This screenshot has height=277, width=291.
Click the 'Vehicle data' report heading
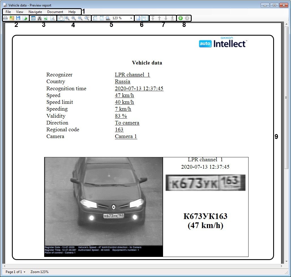tap(147, 63)
